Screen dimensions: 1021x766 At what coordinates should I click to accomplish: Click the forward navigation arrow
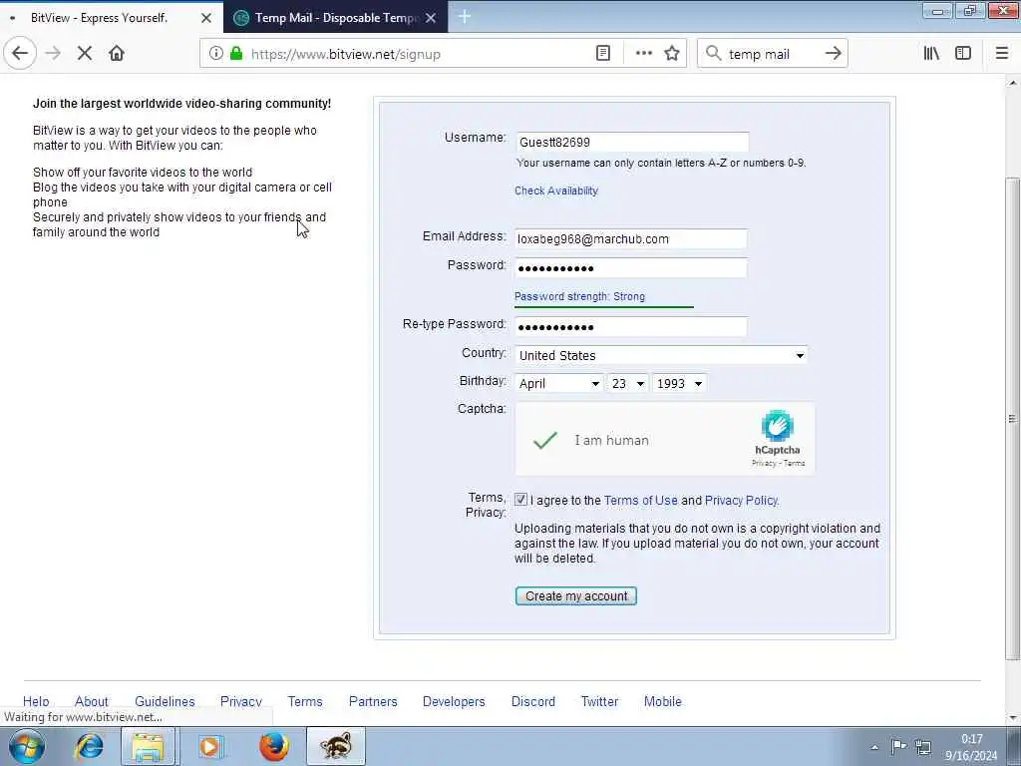point(54,54)
